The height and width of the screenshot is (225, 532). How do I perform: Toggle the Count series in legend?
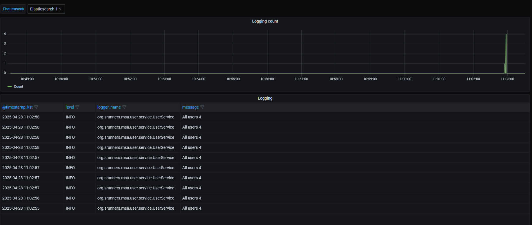click(19, 87)
